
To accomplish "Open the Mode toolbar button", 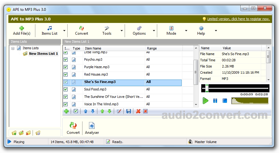I will tap(171, 31).
